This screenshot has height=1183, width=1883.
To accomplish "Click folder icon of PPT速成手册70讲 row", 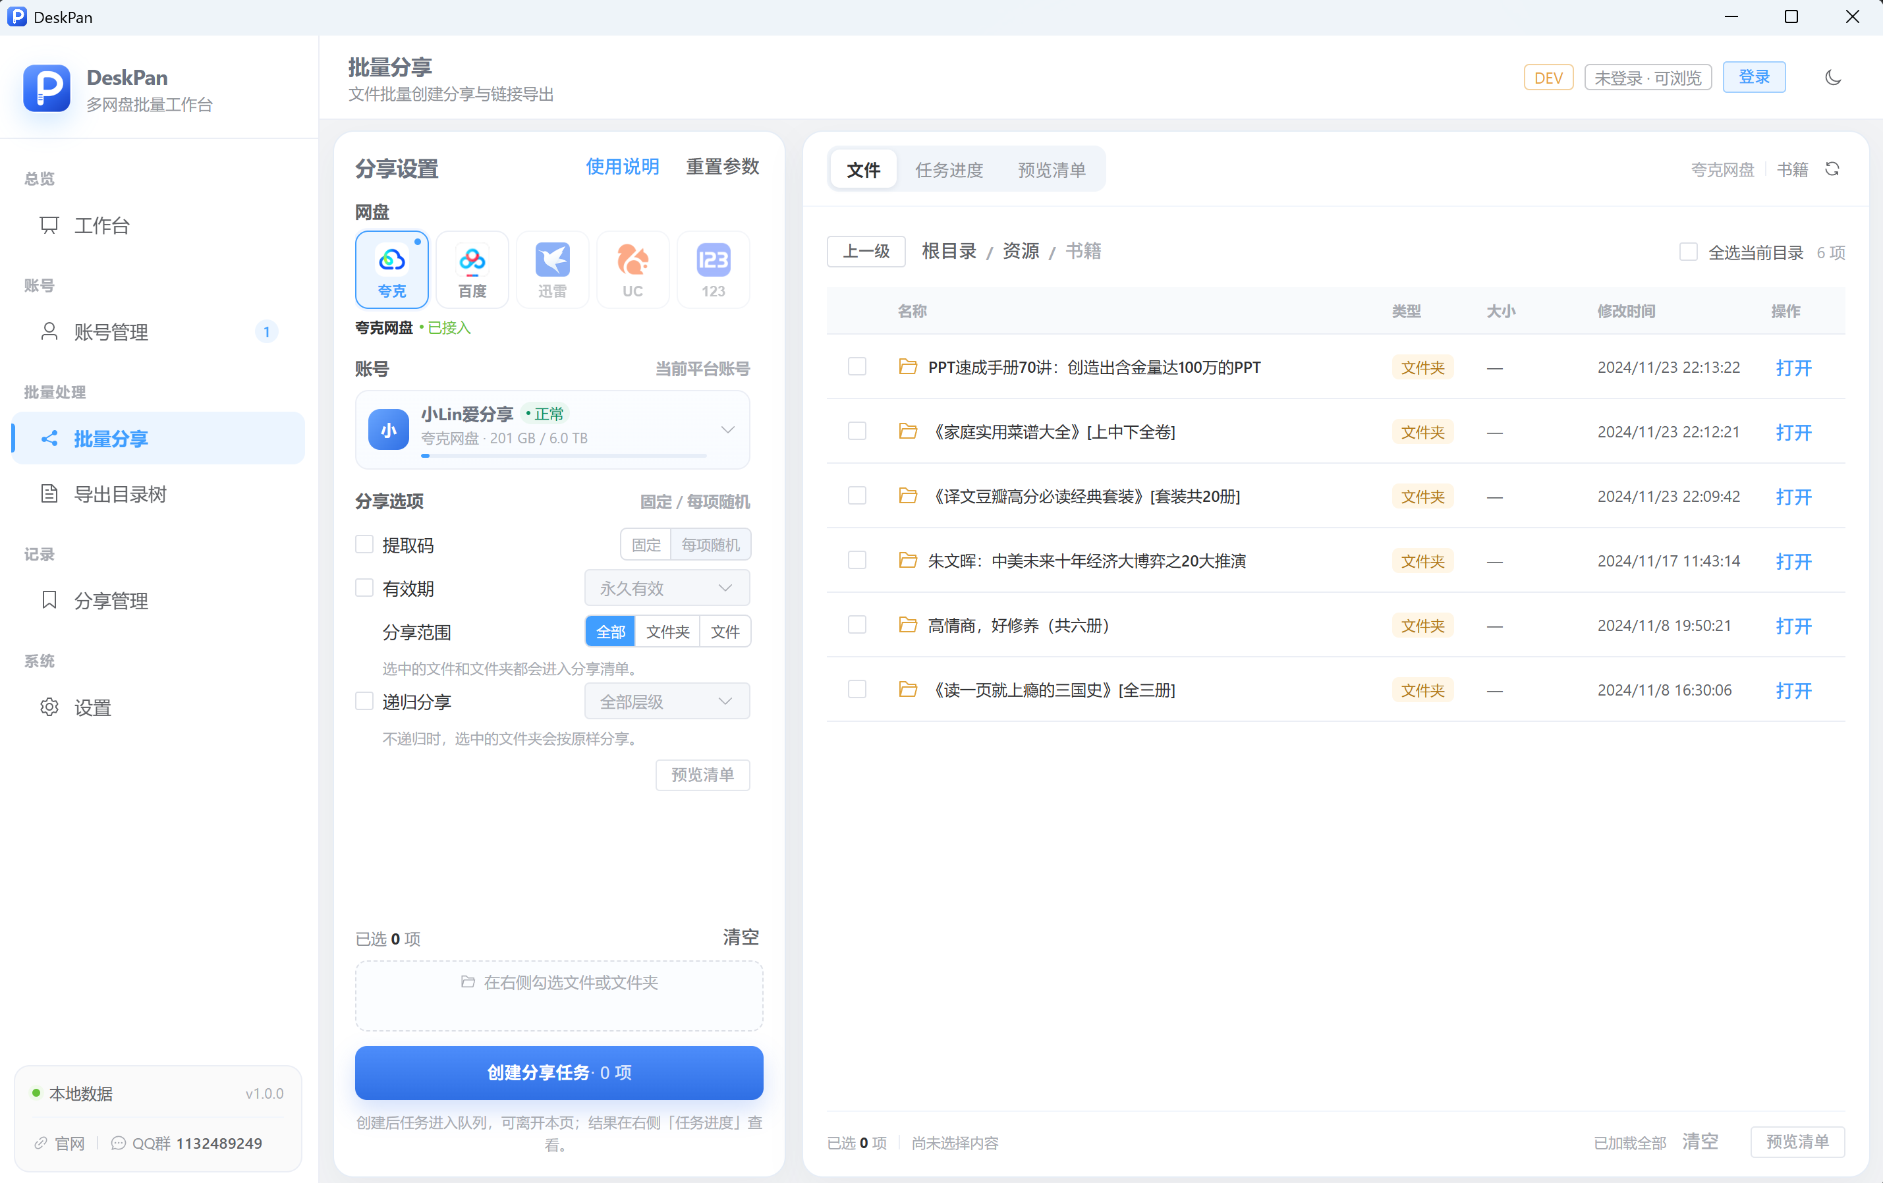I will pyautogui.click(x=908, y=367).
